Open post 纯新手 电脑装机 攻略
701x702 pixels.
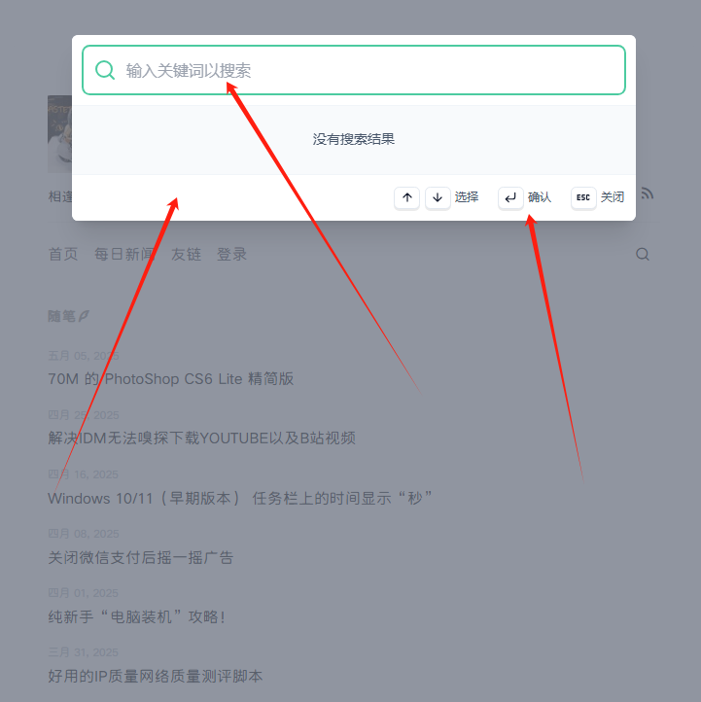point(136,617)
